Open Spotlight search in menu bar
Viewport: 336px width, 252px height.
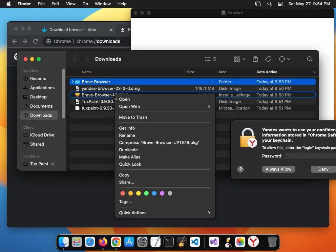tap(269, 4)
